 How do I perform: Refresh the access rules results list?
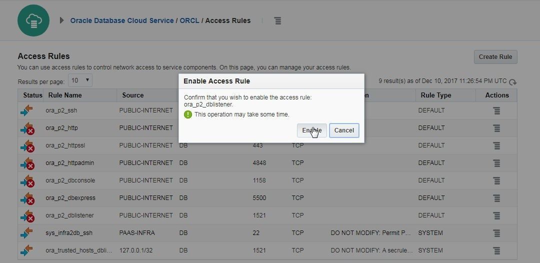[513, 82]
